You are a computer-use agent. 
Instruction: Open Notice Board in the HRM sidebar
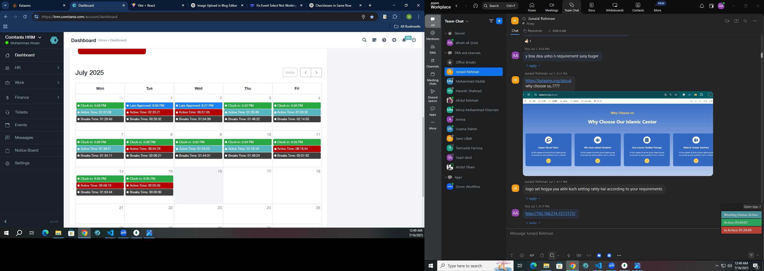(x=32, y=150)
